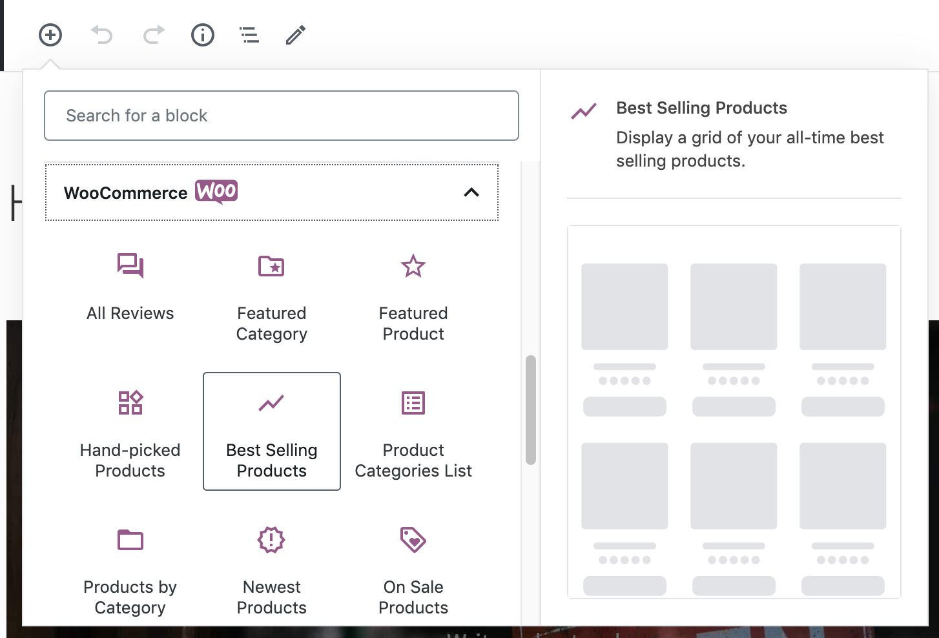Viewport: 939px width, 638px height.
Task: Add the Hand-picked Products block
Action: pyautogui.click(x=130, y=431)
